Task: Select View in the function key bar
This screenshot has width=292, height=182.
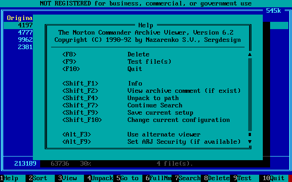Action: click(x=69, y=178)
